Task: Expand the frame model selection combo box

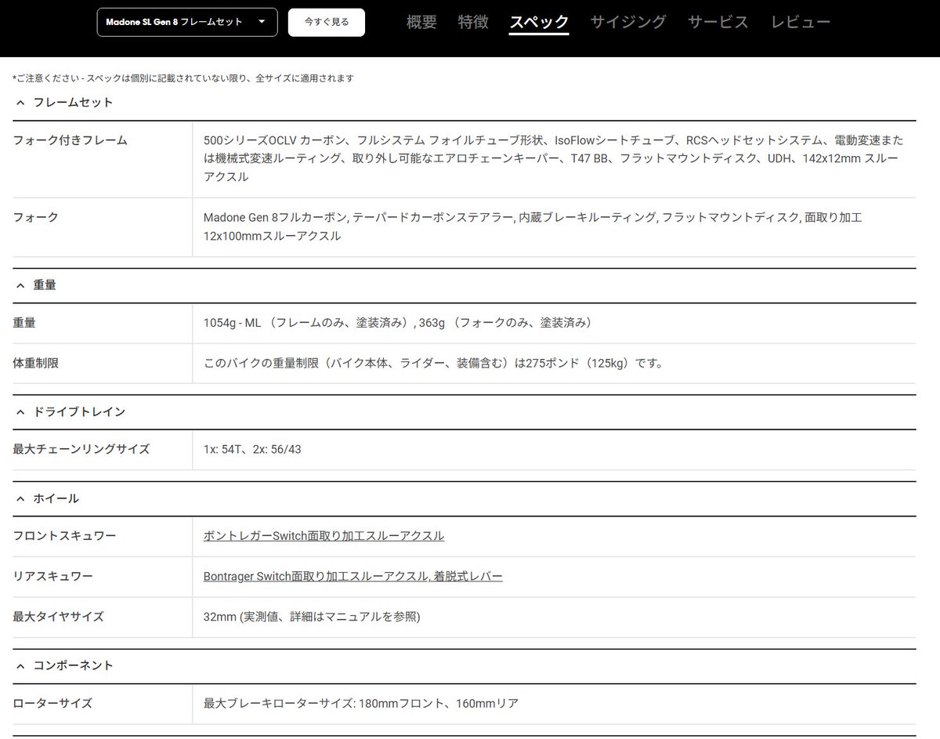Action: coord(186,22)
